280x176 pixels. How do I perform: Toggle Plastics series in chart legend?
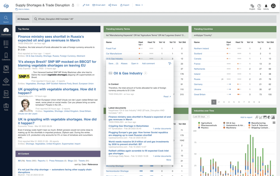click(x=203, y=128)
